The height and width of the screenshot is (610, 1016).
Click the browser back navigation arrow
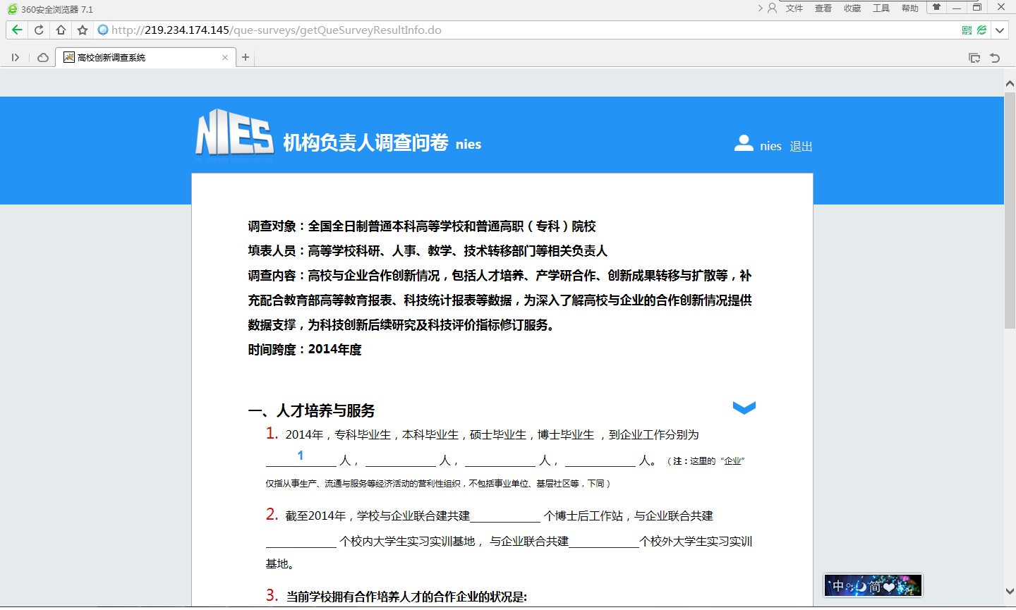16,30
